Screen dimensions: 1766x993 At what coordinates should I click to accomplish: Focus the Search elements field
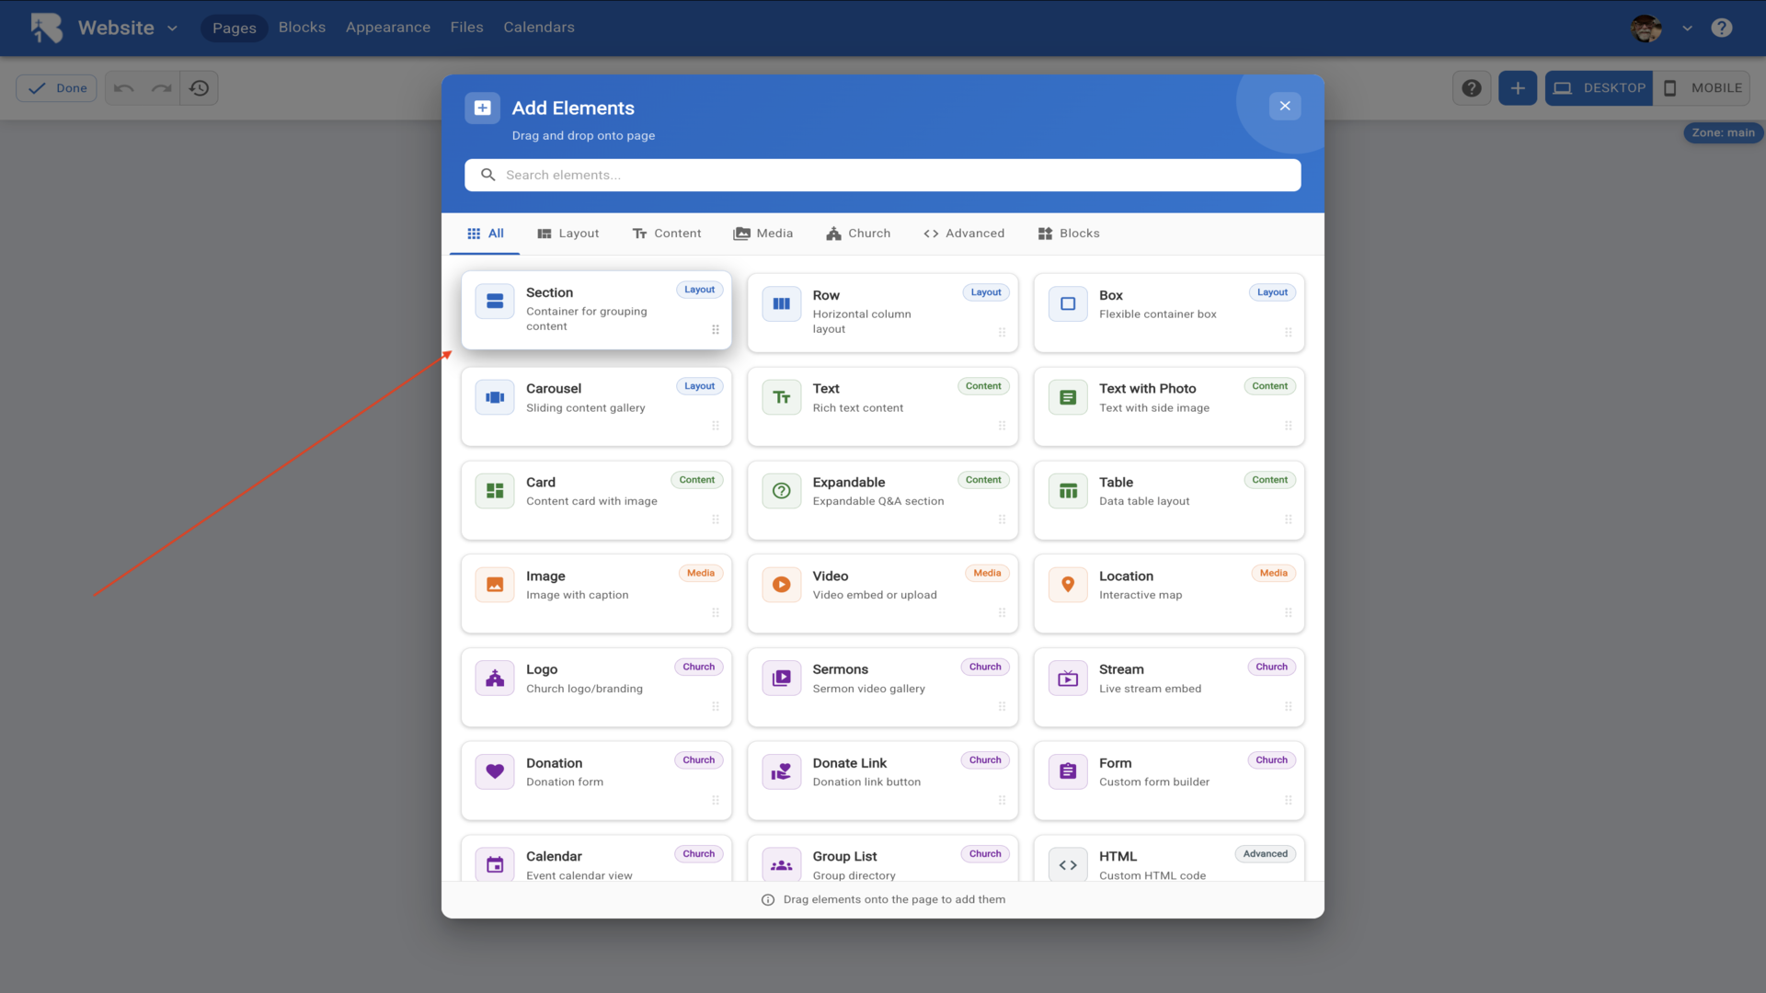(x=883, y=175)
